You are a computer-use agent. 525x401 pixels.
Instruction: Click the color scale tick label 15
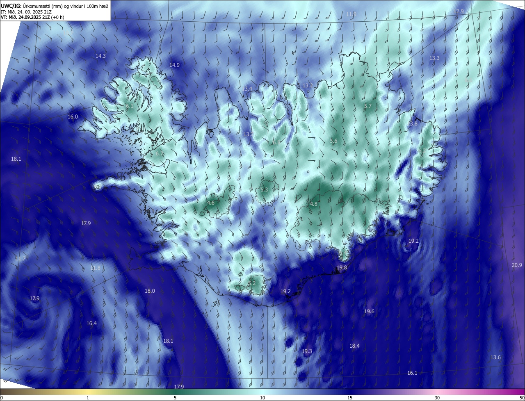click(350, 398)
